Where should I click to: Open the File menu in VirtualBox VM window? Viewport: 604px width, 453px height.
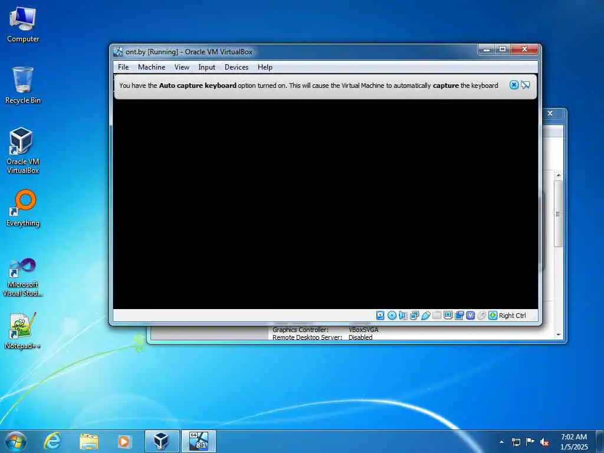(x=123, y=67)
